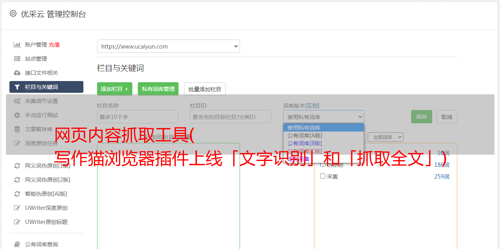Image resolution: width=500 pixels, height=249 pixels.
Task: Open the https://www.ucaiyun.com site dropdown
Action: [x=168, y=46]
